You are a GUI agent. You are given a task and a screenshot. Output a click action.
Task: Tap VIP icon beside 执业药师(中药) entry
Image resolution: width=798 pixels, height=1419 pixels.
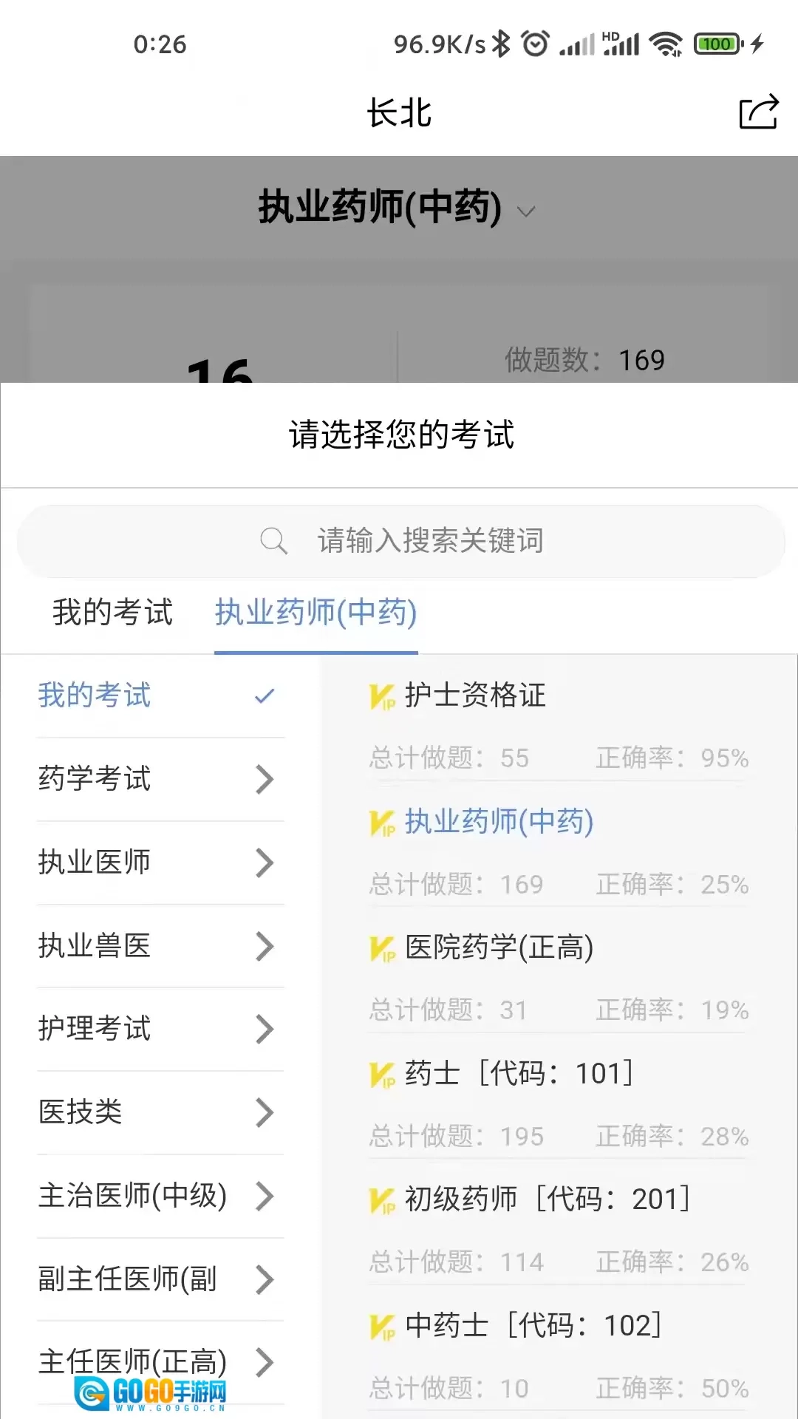click(382, 823)
